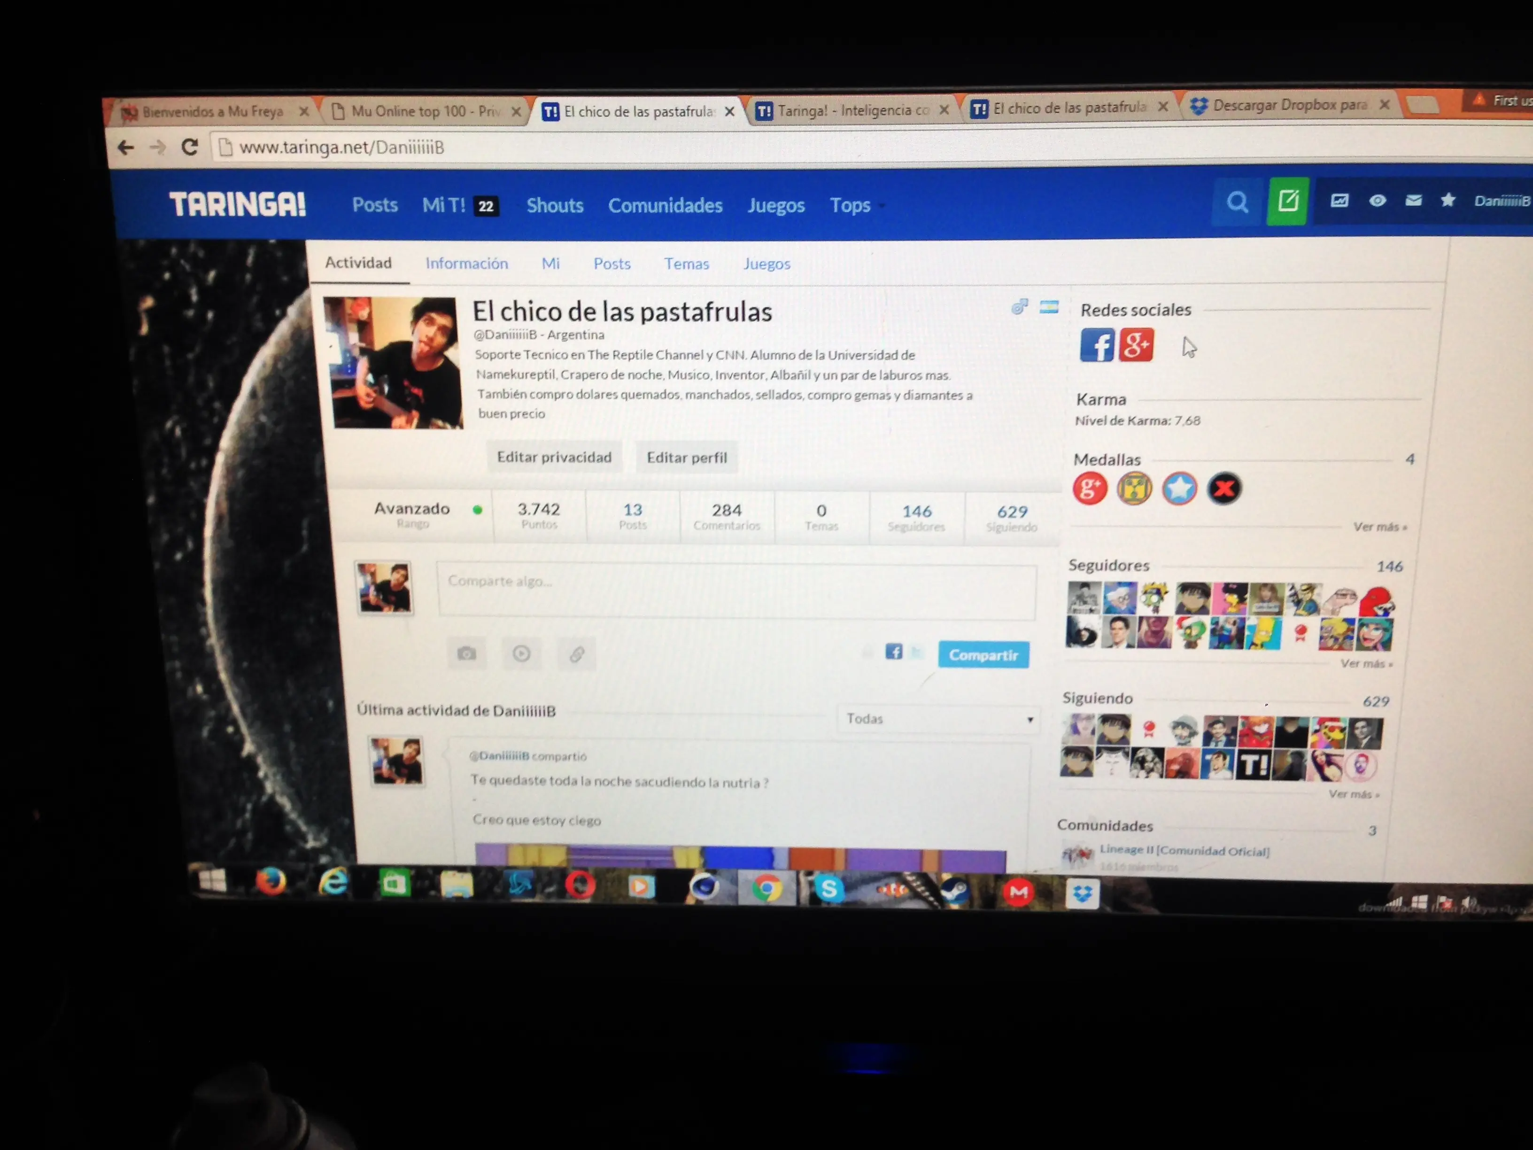Viewport: 1533px width, 1150px height.
Task: Click the Argentina flag icon on the profile
Action: coord(1049,306)
